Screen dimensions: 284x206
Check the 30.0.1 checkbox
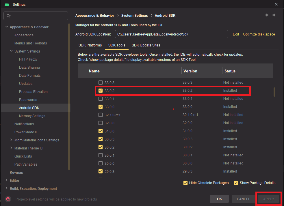tap(100, 155)
